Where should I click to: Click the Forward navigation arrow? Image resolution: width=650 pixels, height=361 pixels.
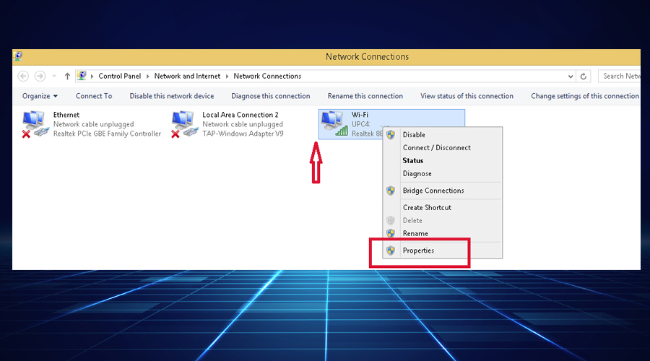(x=40, y=76)
